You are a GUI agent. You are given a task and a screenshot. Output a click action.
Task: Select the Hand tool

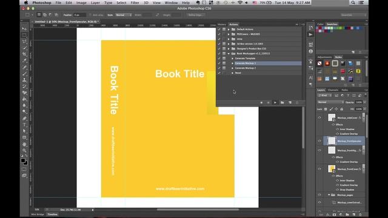click(24, 144)
